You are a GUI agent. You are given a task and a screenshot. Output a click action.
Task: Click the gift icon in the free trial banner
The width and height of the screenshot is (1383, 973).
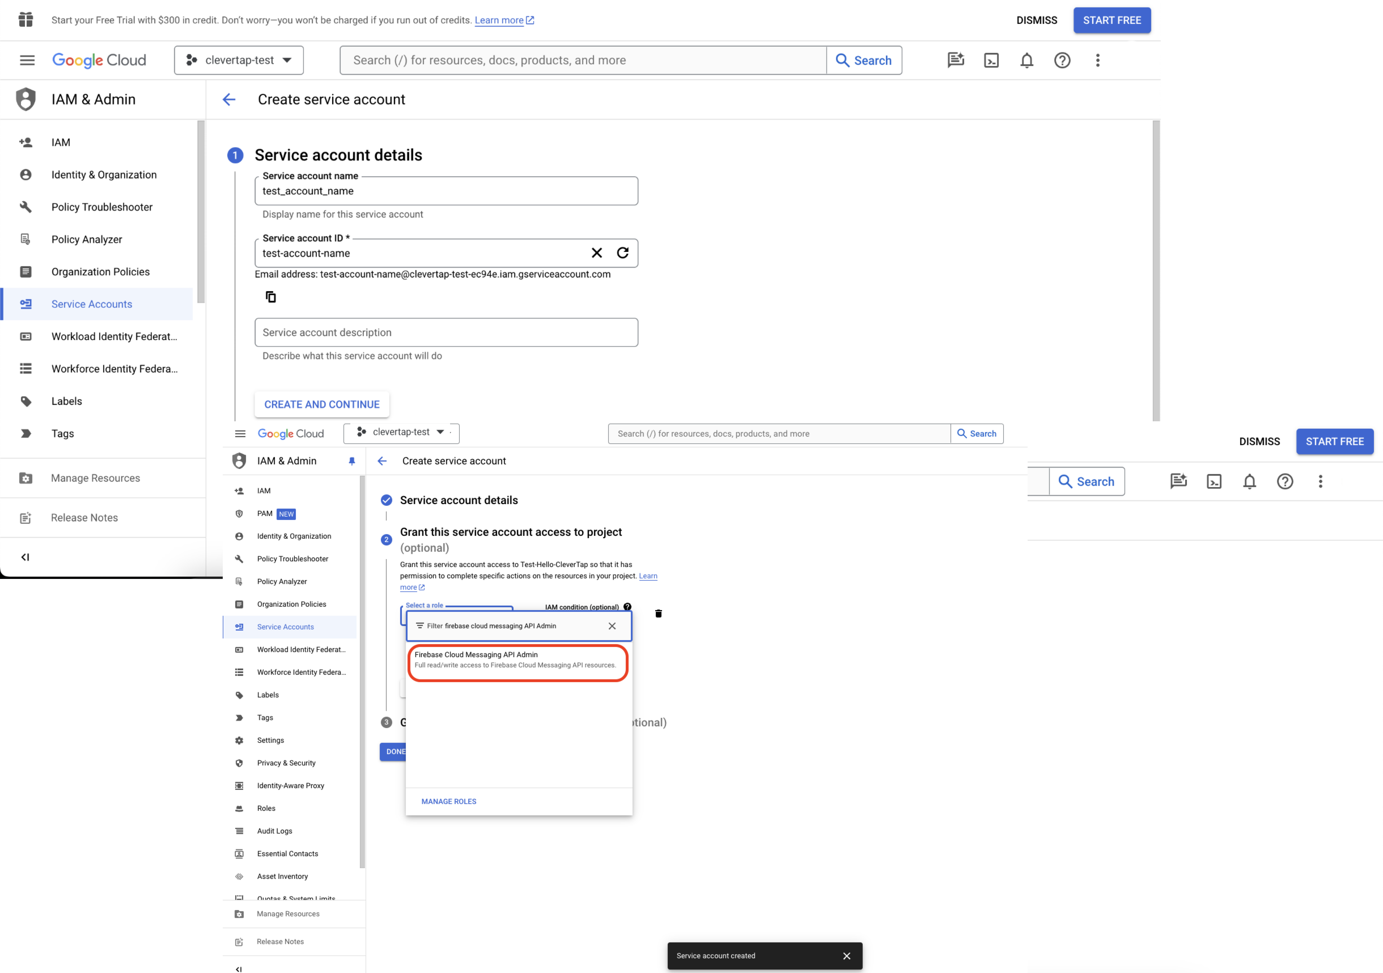coord(25,20)
